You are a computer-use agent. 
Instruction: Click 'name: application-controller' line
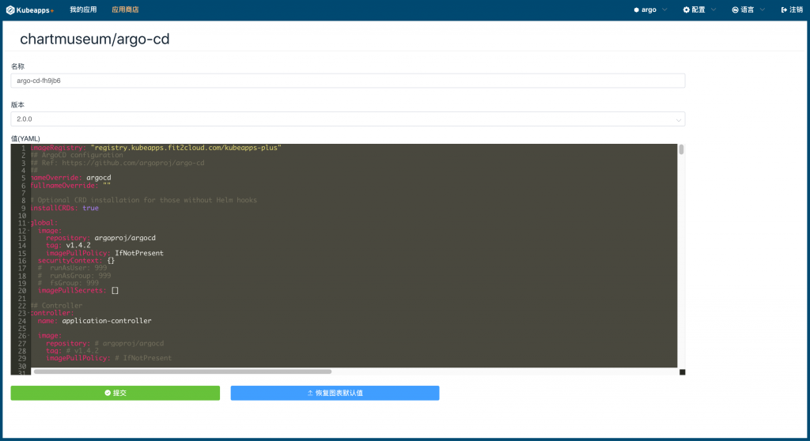[95, 321]
